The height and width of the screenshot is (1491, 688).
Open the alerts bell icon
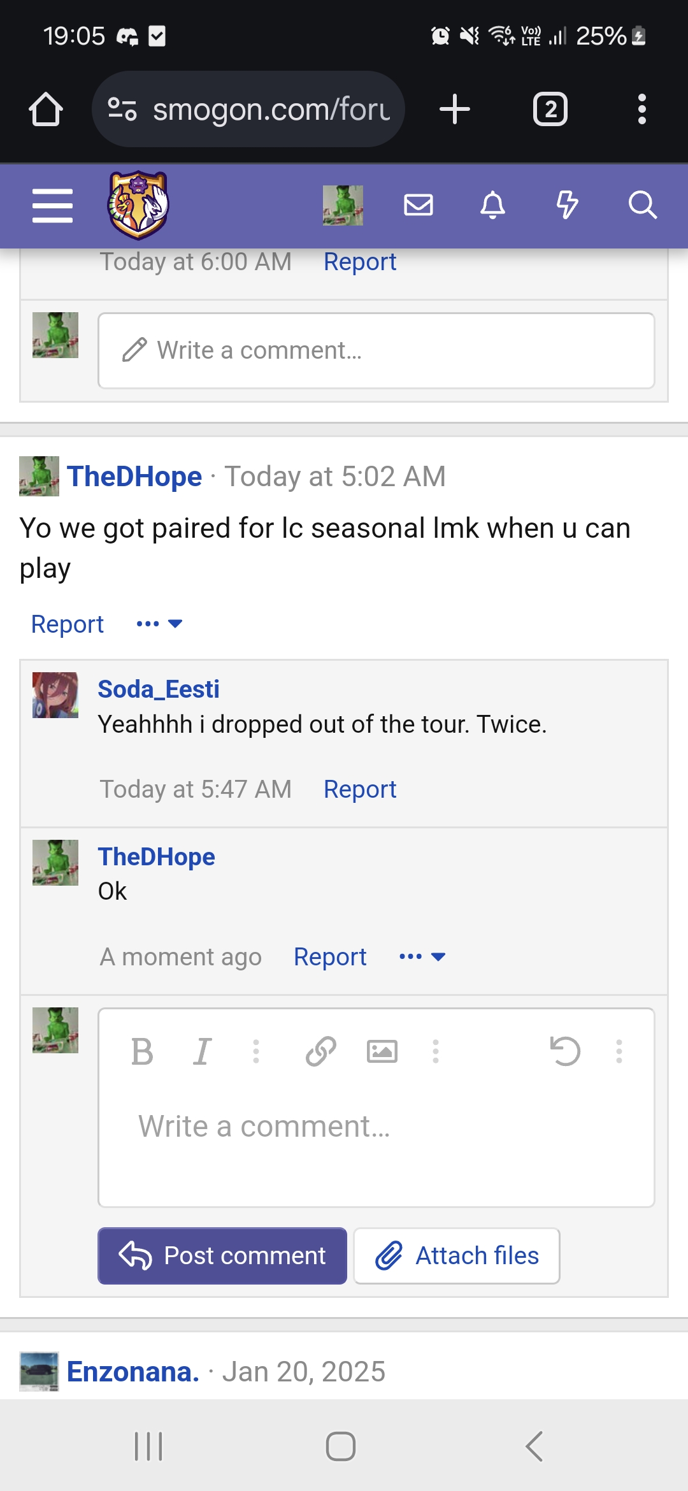tap(492, 205)
